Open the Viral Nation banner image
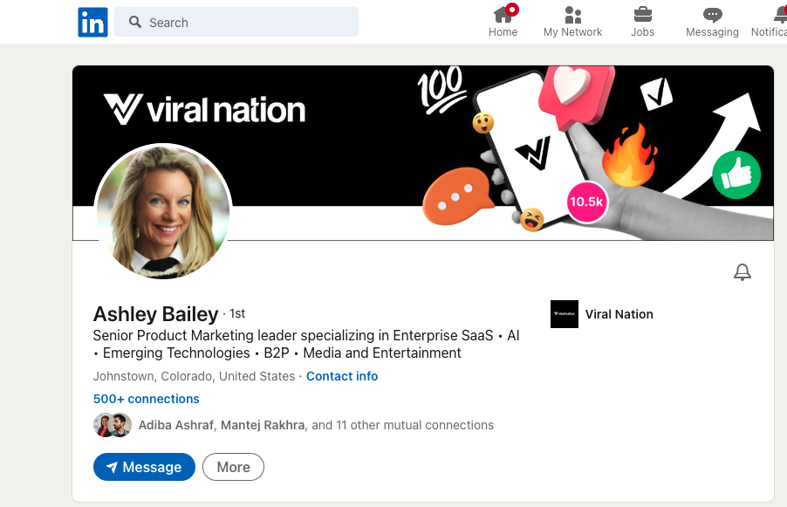Viewport: 787px width, 507px height. [423, 153]
